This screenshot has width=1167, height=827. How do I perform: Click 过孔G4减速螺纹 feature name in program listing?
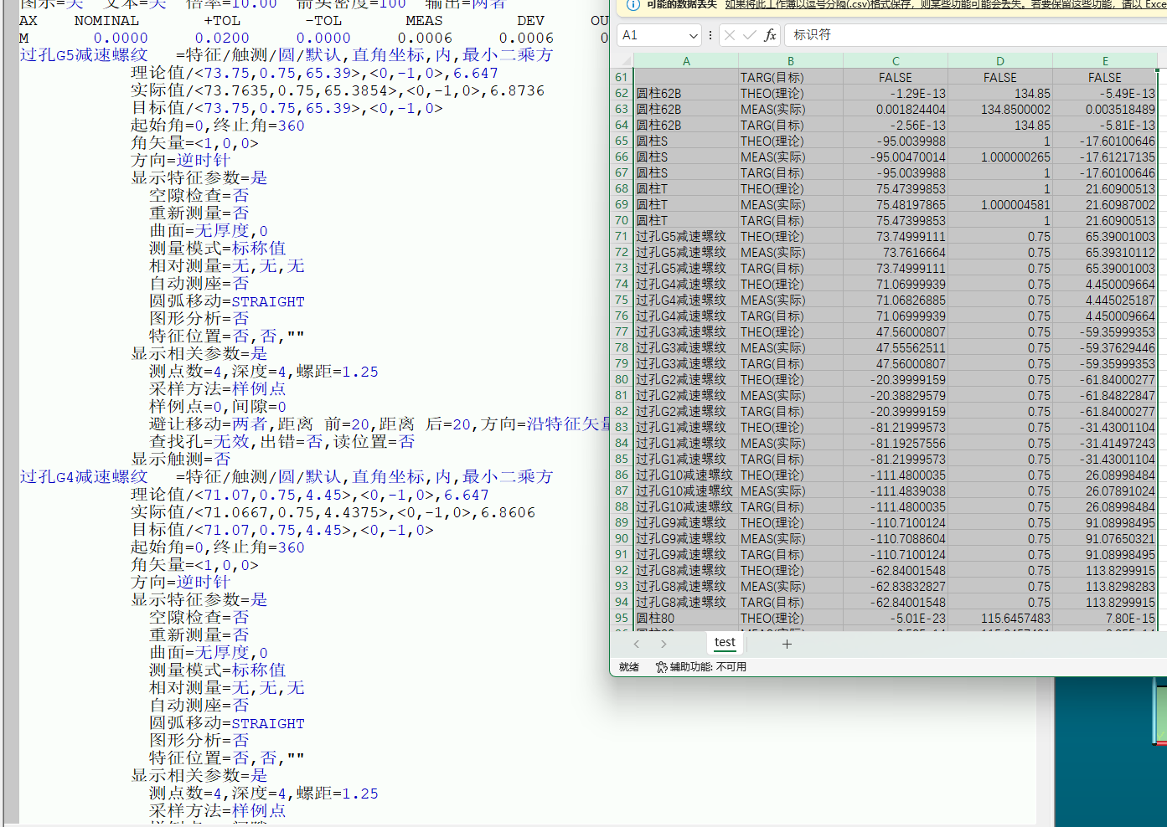click(x=84, y=477)
